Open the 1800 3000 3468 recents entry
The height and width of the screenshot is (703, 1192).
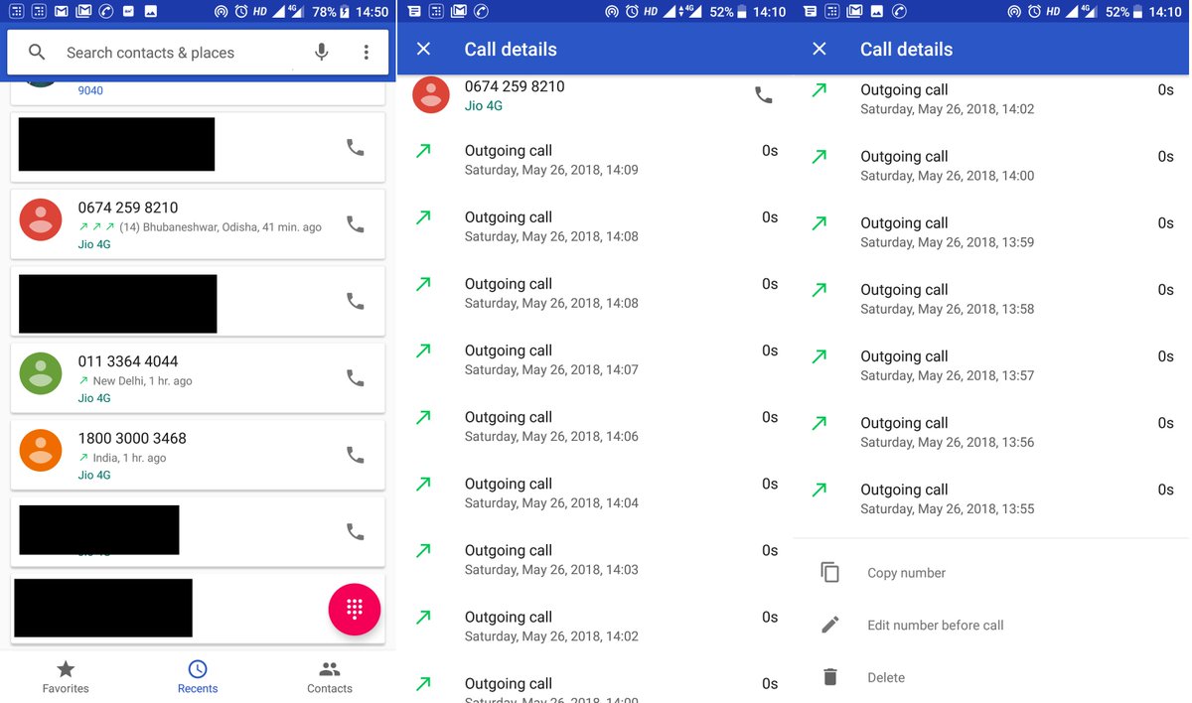click(x=198, y=455)
